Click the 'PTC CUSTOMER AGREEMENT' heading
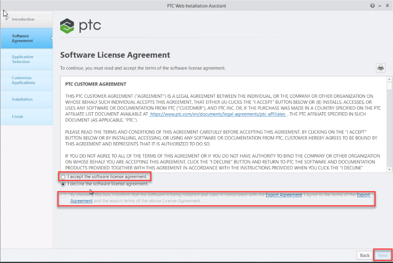This screenshot has height=263, width=393. point(96,84)
